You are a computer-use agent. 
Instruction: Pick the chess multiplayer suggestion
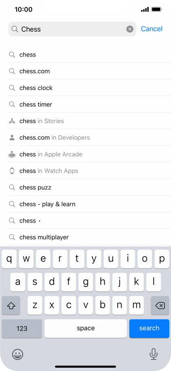point(89,237)
